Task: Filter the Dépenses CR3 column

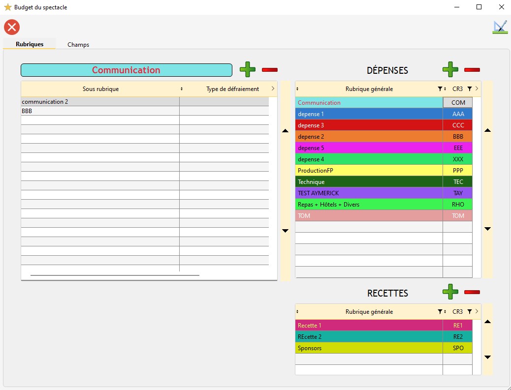Action: [x=469, y=89]
